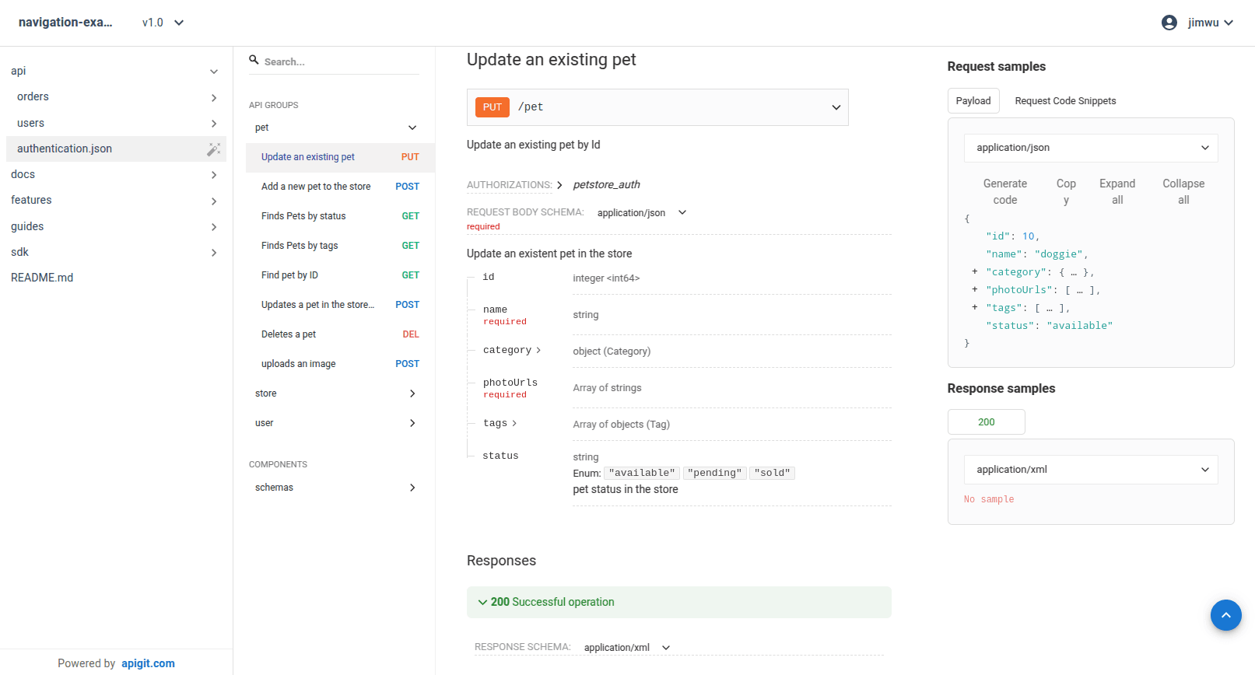This screenshot has width=1255, height=675.
Task: Select Deletes a pet endpoint
Action: 341,334
